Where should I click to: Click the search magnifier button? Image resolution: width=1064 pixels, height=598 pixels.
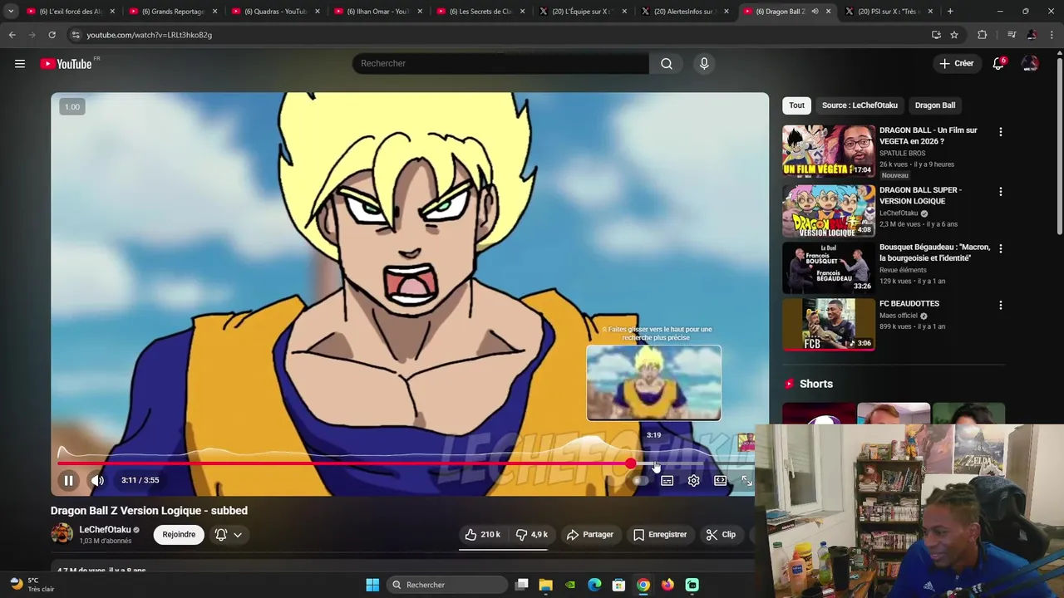[667, 64]
